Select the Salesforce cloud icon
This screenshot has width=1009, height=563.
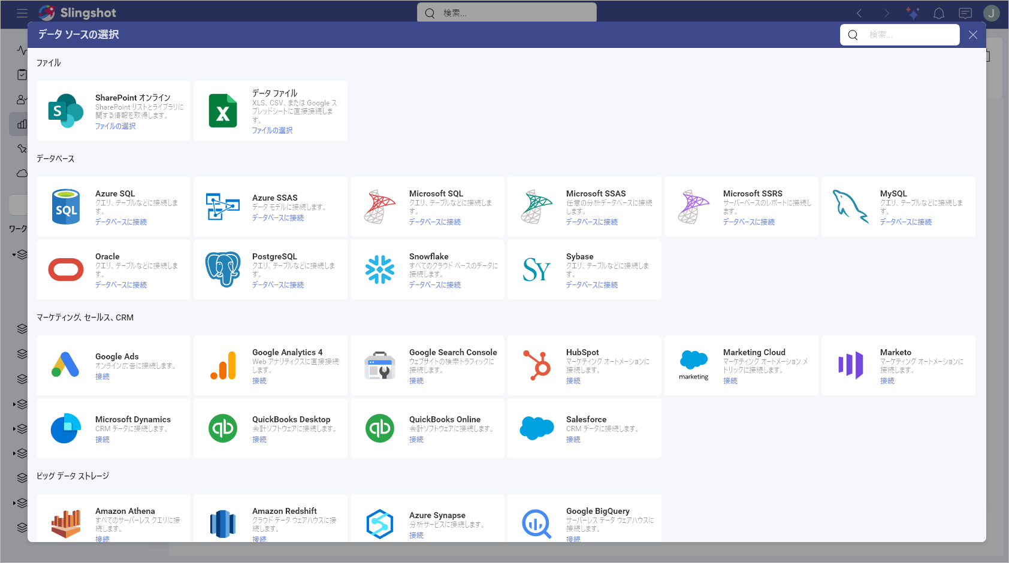pyautogui.click(x=536, y=428)
